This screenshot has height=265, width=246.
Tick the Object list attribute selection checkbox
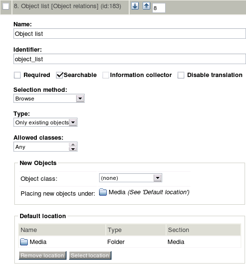(x=6, y=6)
